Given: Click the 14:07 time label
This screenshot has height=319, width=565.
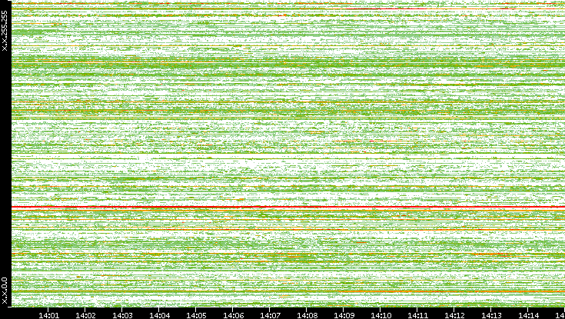Looking at the screenshot, I should click(270, 315).
